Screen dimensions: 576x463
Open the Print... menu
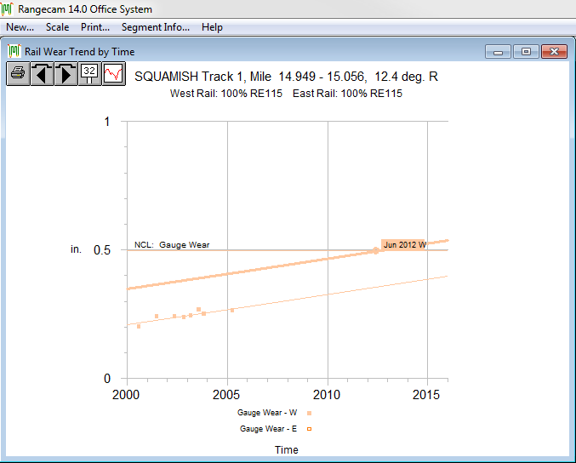pos(95,27)
